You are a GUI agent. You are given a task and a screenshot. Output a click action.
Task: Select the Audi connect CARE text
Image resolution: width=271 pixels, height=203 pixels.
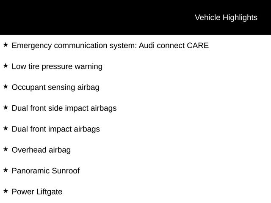click(174, 46)
